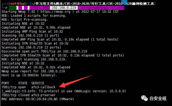Click the 'weblogic-t3-info' script result line
This screenshot has width=172, height=106.
point(64,91)
